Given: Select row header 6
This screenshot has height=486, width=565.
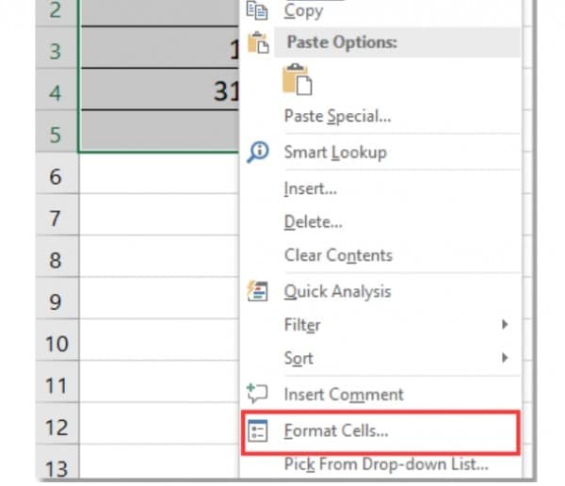Looking at the screenshot, I should [x=57, y=172].
